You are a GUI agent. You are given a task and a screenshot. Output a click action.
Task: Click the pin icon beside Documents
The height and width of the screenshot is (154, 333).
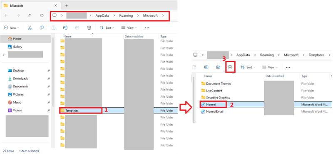click(x=49, y=86)
